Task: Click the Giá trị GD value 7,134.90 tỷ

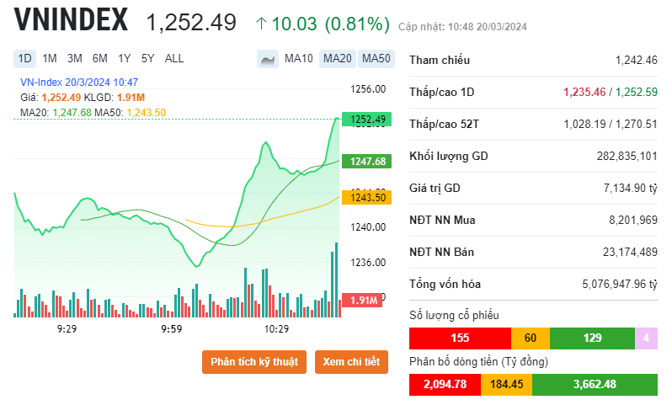Action: (x=631, y=188)
